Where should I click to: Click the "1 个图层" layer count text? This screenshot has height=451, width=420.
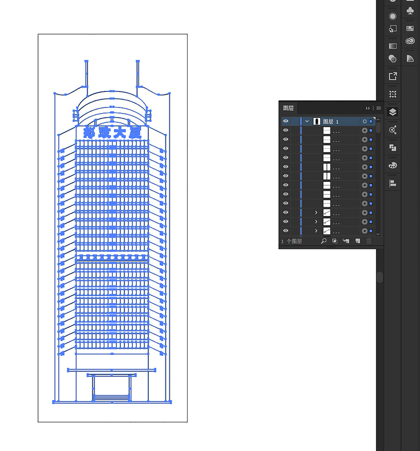[292, 241]
